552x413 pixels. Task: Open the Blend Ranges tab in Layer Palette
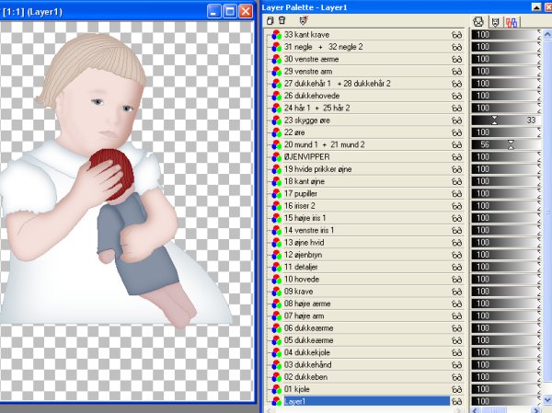(511, 20)
